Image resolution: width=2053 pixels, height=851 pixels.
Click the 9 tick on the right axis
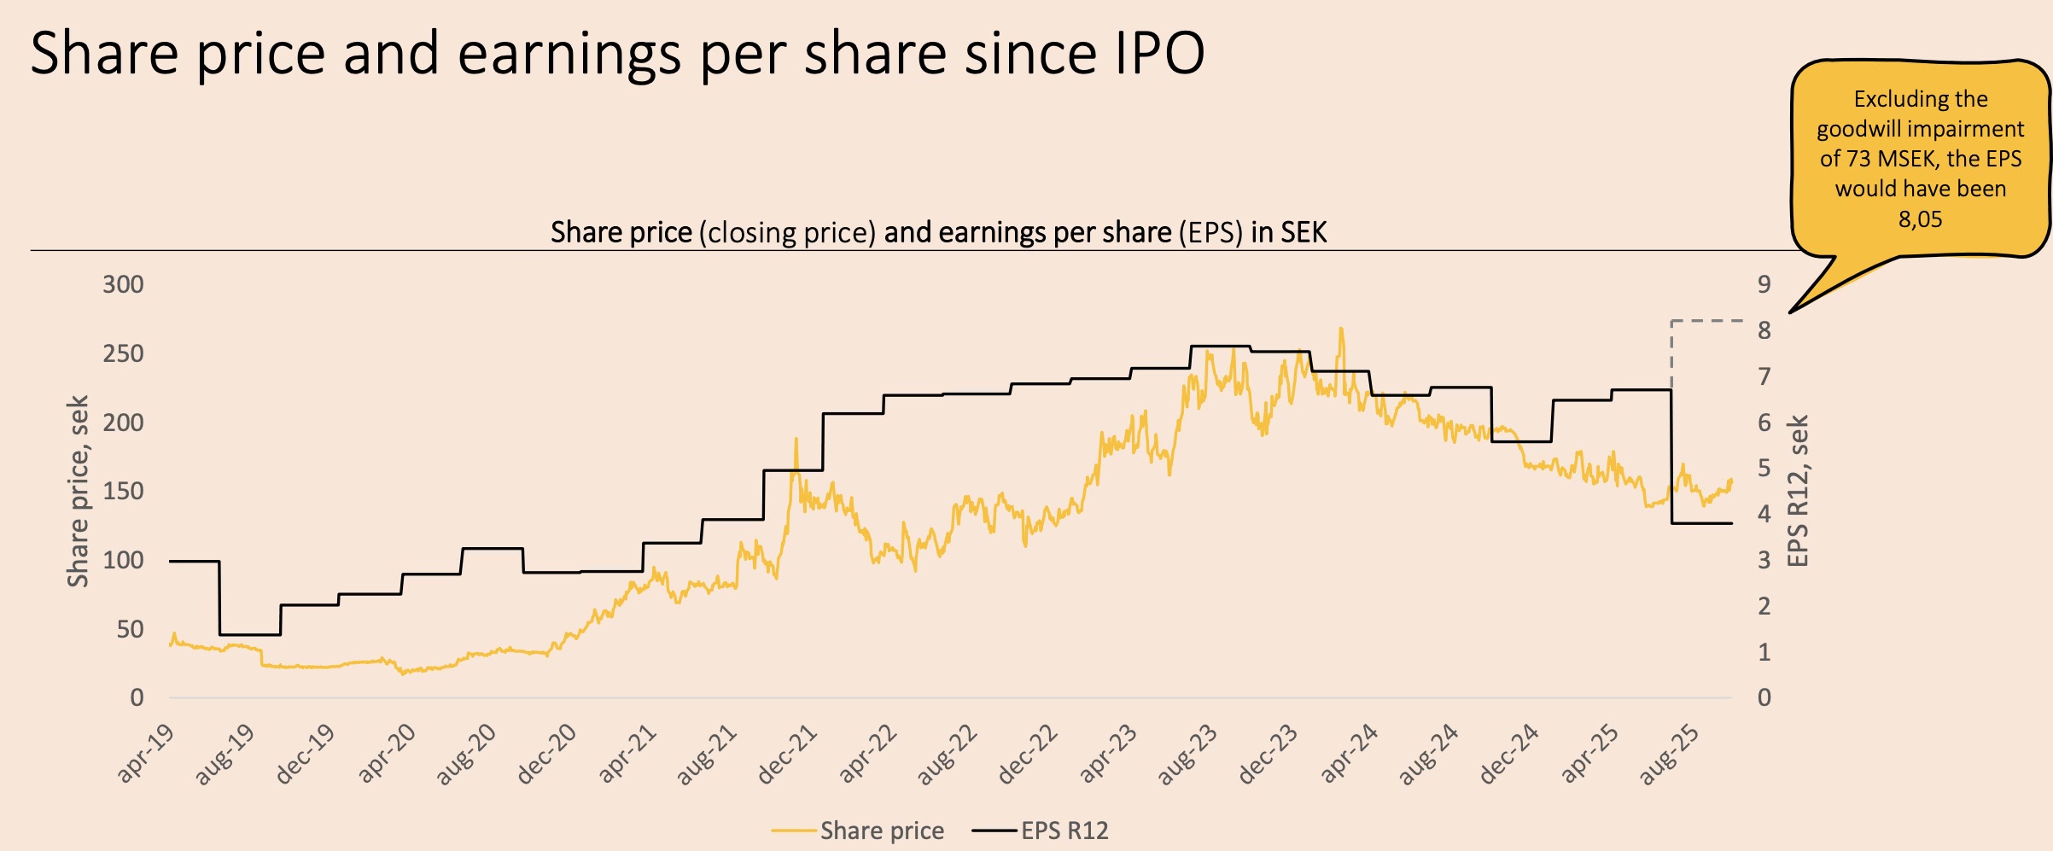tap(1764, 284)
